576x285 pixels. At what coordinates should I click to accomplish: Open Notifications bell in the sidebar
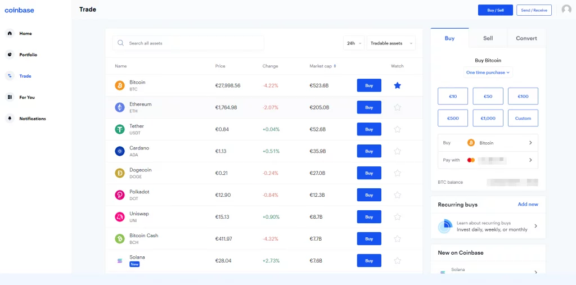[x=10, y=119]
